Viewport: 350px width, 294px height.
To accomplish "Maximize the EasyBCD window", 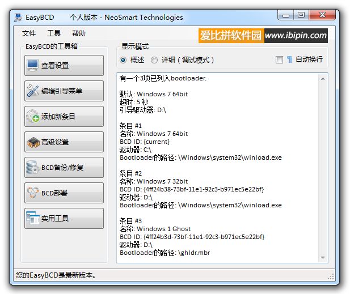I will click(x=301, y=15).
